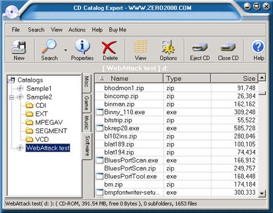273x213 pixels.
Task: Click the Eject CD drive icon
Action: [x=200, y=47]
